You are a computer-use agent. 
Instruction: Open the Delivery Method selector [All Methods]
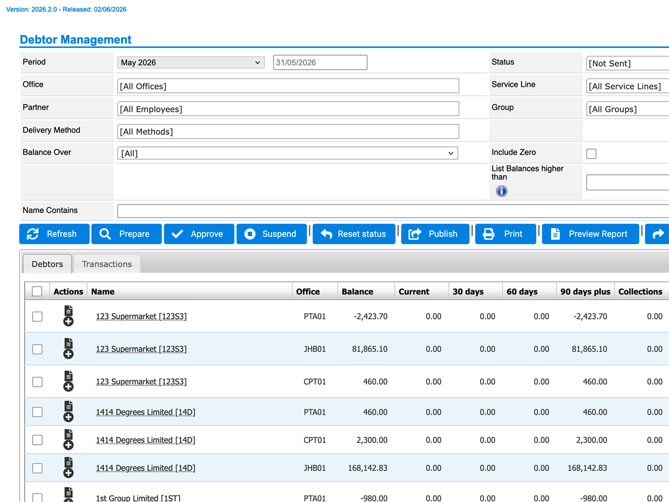coord(288,132)
